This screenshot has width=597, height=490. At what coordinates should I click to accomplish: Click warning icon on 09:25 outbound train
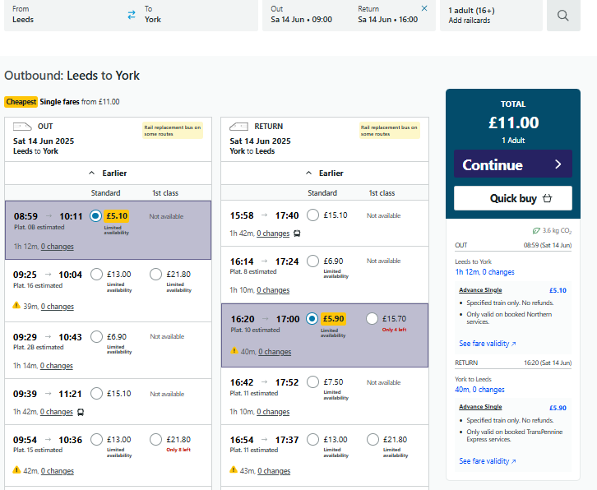[x=16, y=305]
